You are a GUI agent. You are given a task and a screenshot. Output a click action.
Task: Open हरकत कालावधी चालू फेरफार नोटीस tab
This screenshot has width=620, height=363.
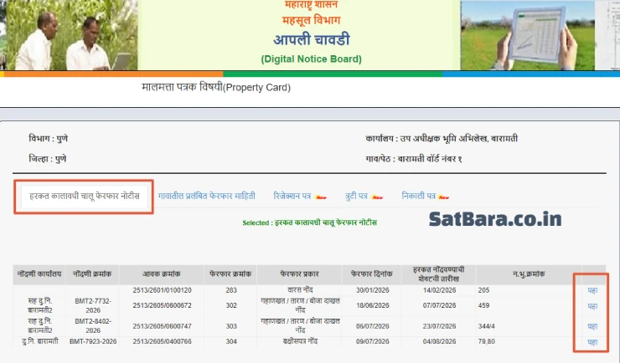85,196
